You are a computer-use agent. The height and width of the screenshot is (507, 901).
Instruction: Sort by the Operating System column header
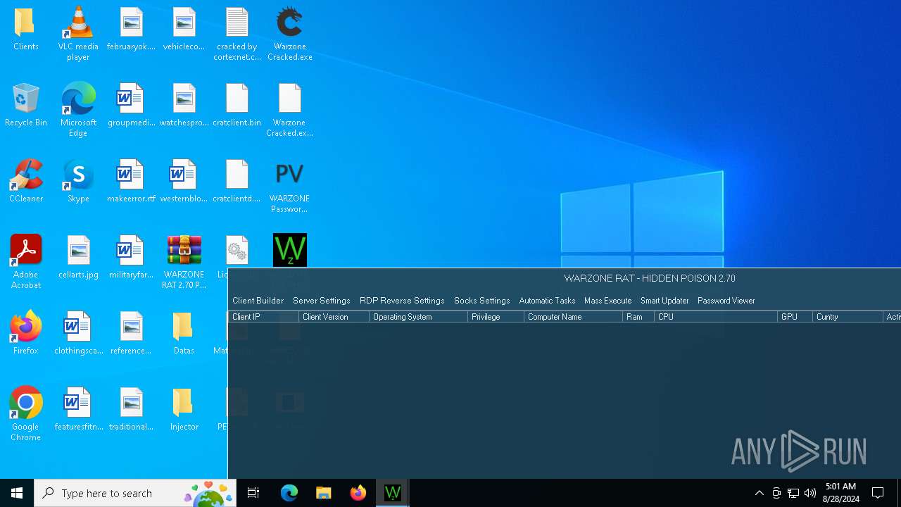(x=418, y=317)
